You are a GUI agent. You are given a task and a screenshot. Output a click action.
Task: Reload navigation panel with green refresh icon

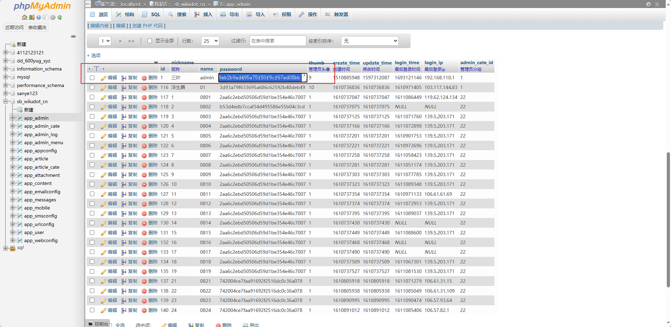click(60, 17)
